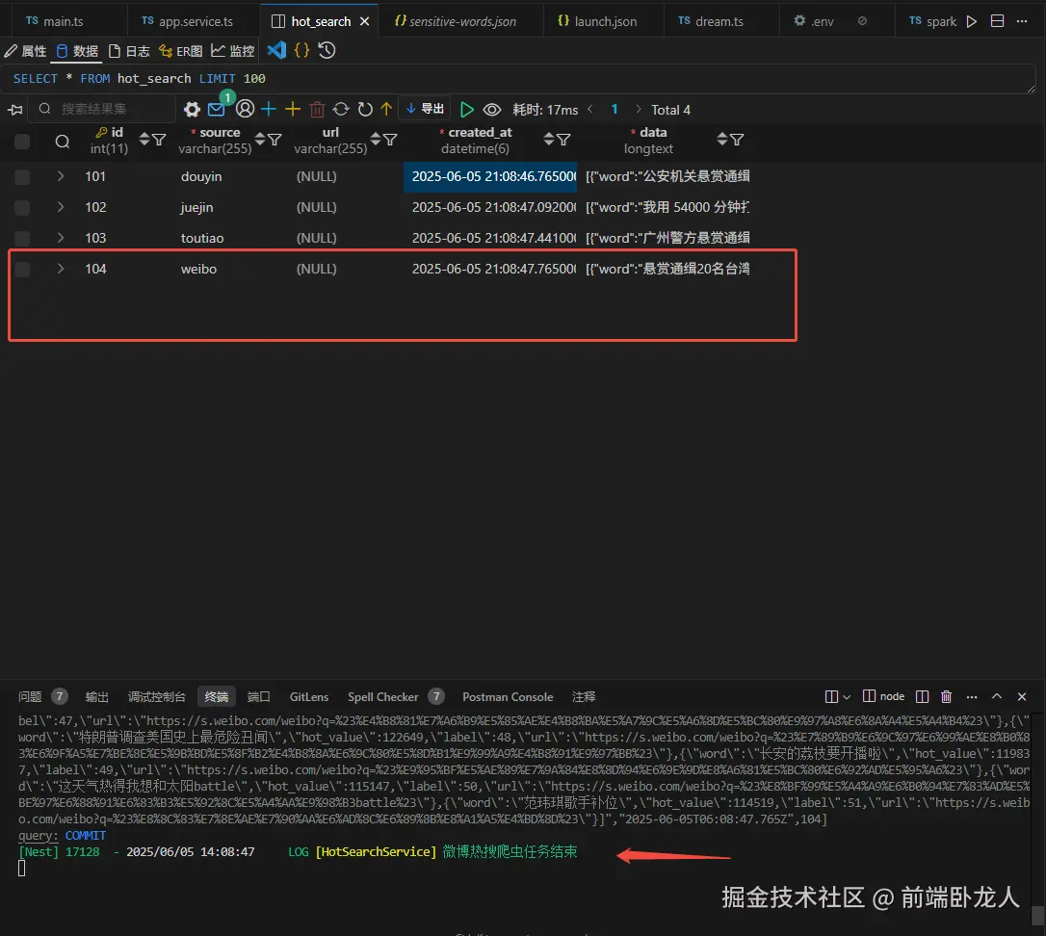
Task: Expand row 103 toutiao details
Action: (x=61, y=238)
